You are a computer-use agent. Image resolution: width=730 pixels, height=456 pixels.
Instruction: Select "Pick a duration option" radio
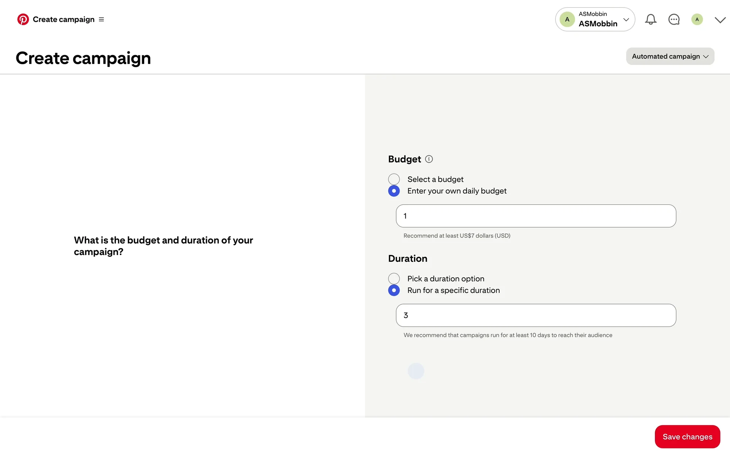point(394,279)
